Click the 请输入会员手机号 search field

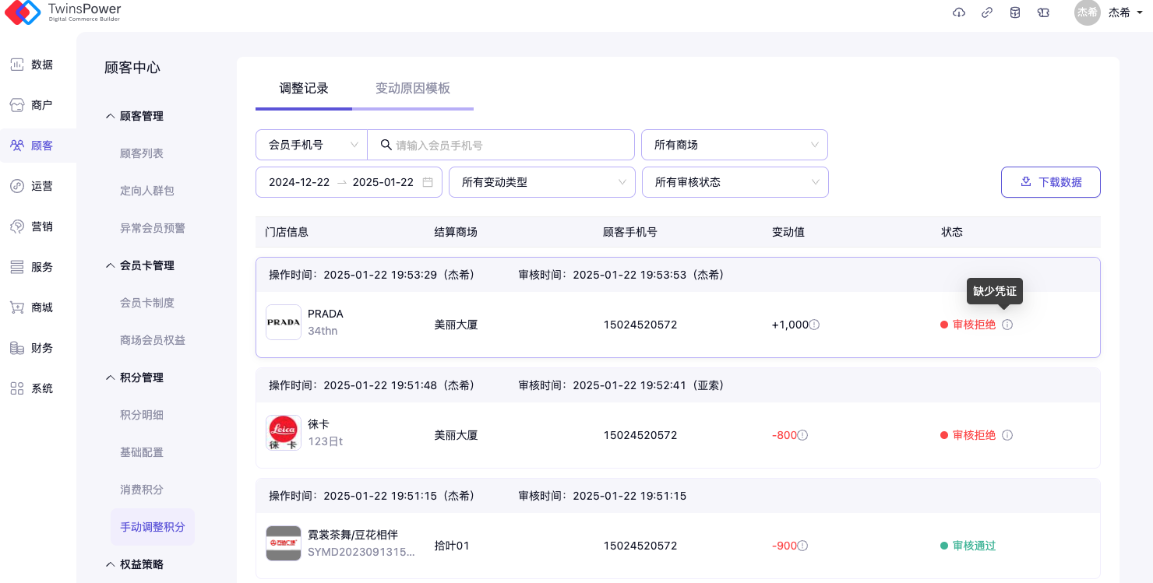tap(506, 145)
